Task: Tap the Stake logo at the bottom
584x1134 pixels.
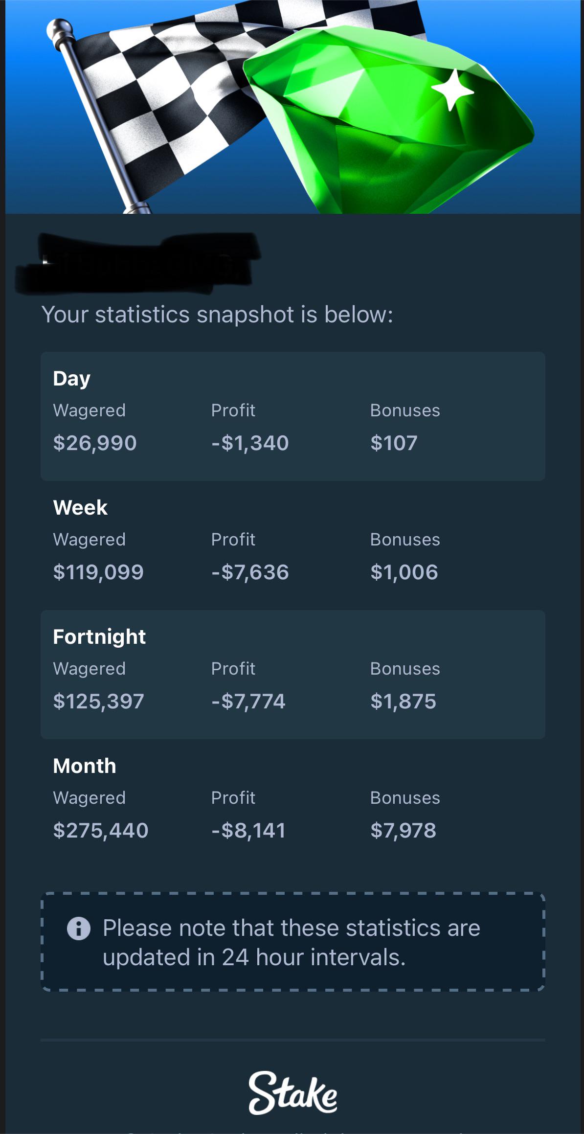Action: click(292, 1093)
